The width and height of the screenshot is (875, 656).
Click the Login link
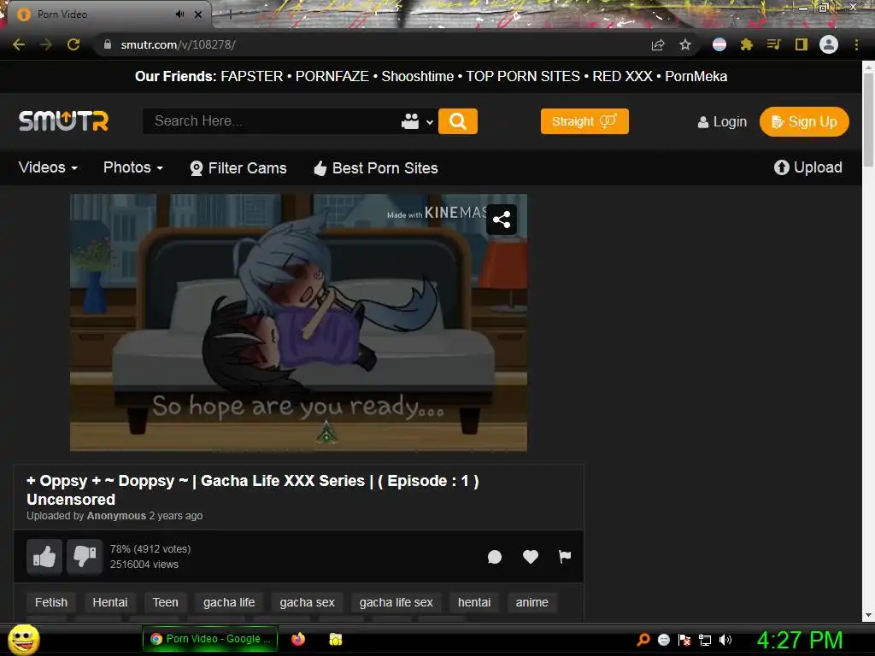click(x=722, y=121)
